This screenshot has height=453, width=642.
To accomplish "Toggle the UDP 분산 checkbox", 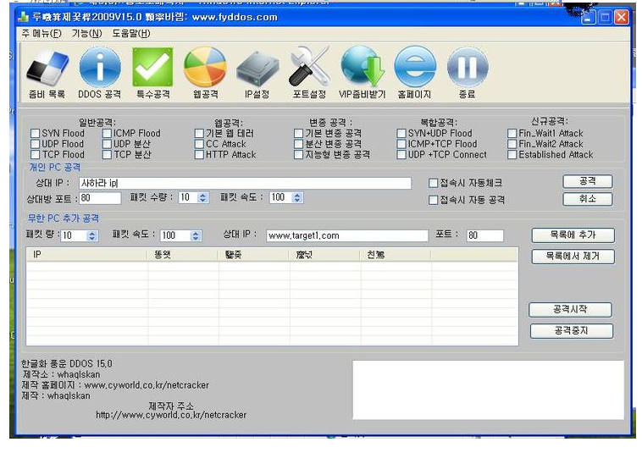I will pos(107,144).
